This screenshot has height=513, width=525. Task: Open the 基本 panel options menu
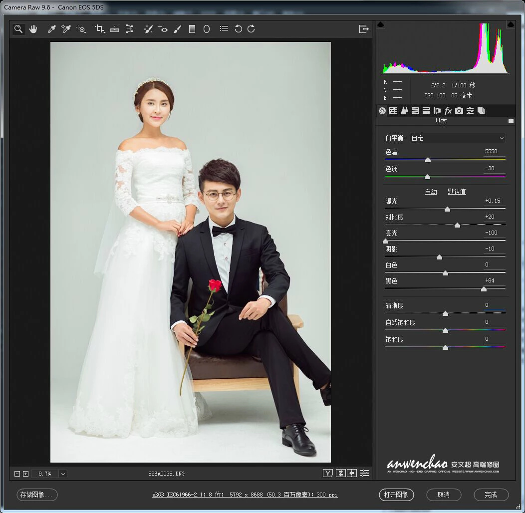click(x=511, y=121)
